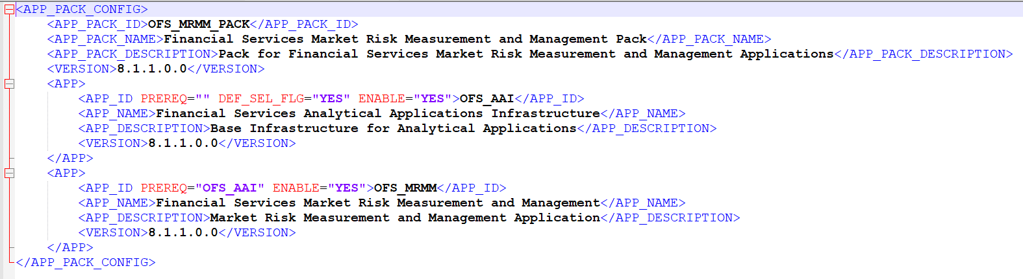Click version 8.1.1.0.0 directly below APP_PACK_DESCRIPTION
The height and width of the screenshot is (279, 1023).
(x=152, y=69)
